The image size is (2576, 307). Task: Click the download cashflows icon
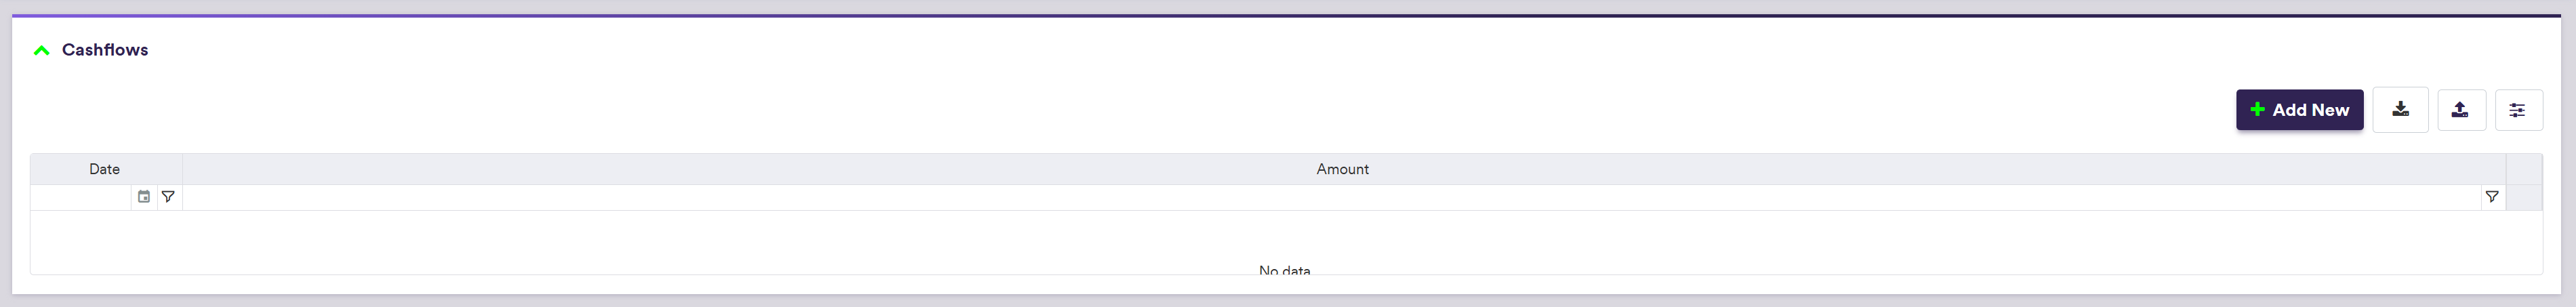(2400, 110)
